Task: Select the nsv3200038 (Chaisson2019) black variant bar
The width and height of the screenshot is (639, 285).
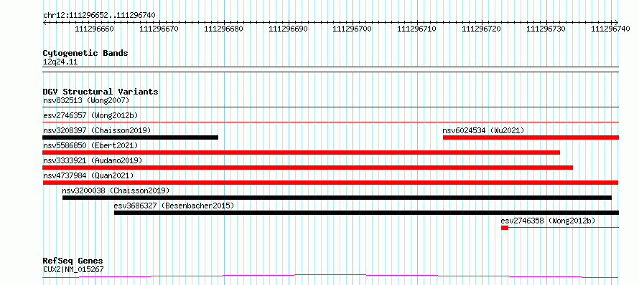Action: 337,198
